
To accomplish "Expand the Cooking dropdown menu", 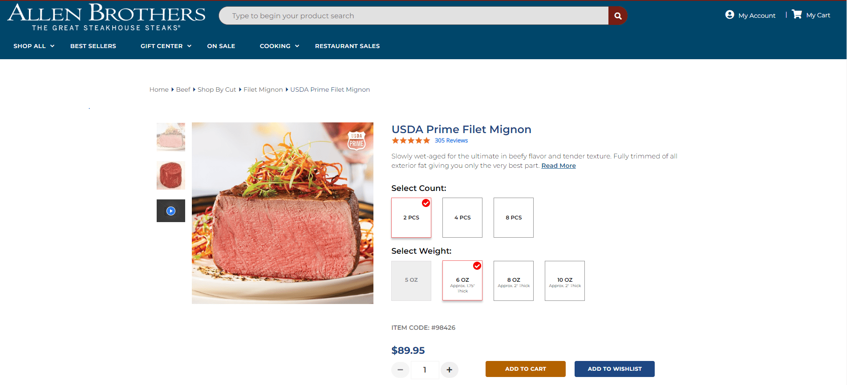I will click(279, 46).
